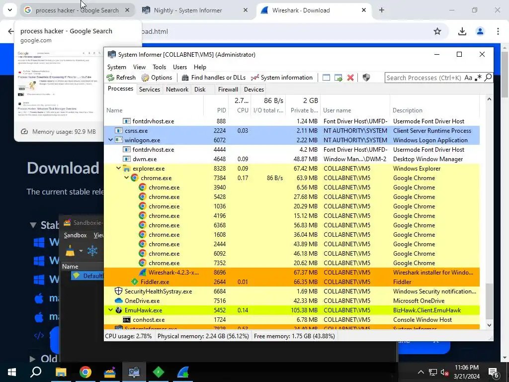The height and width of the screenshot is (382, 509).
Task: Sort by User name column header
Action: point(355,110)
